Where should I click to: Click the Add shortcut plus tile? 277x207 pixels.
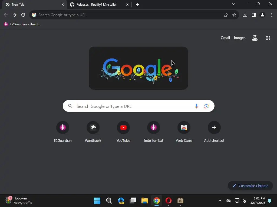(214, 132)
